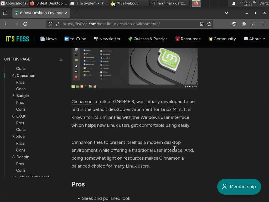Expand the About dropdown menu

255,39
